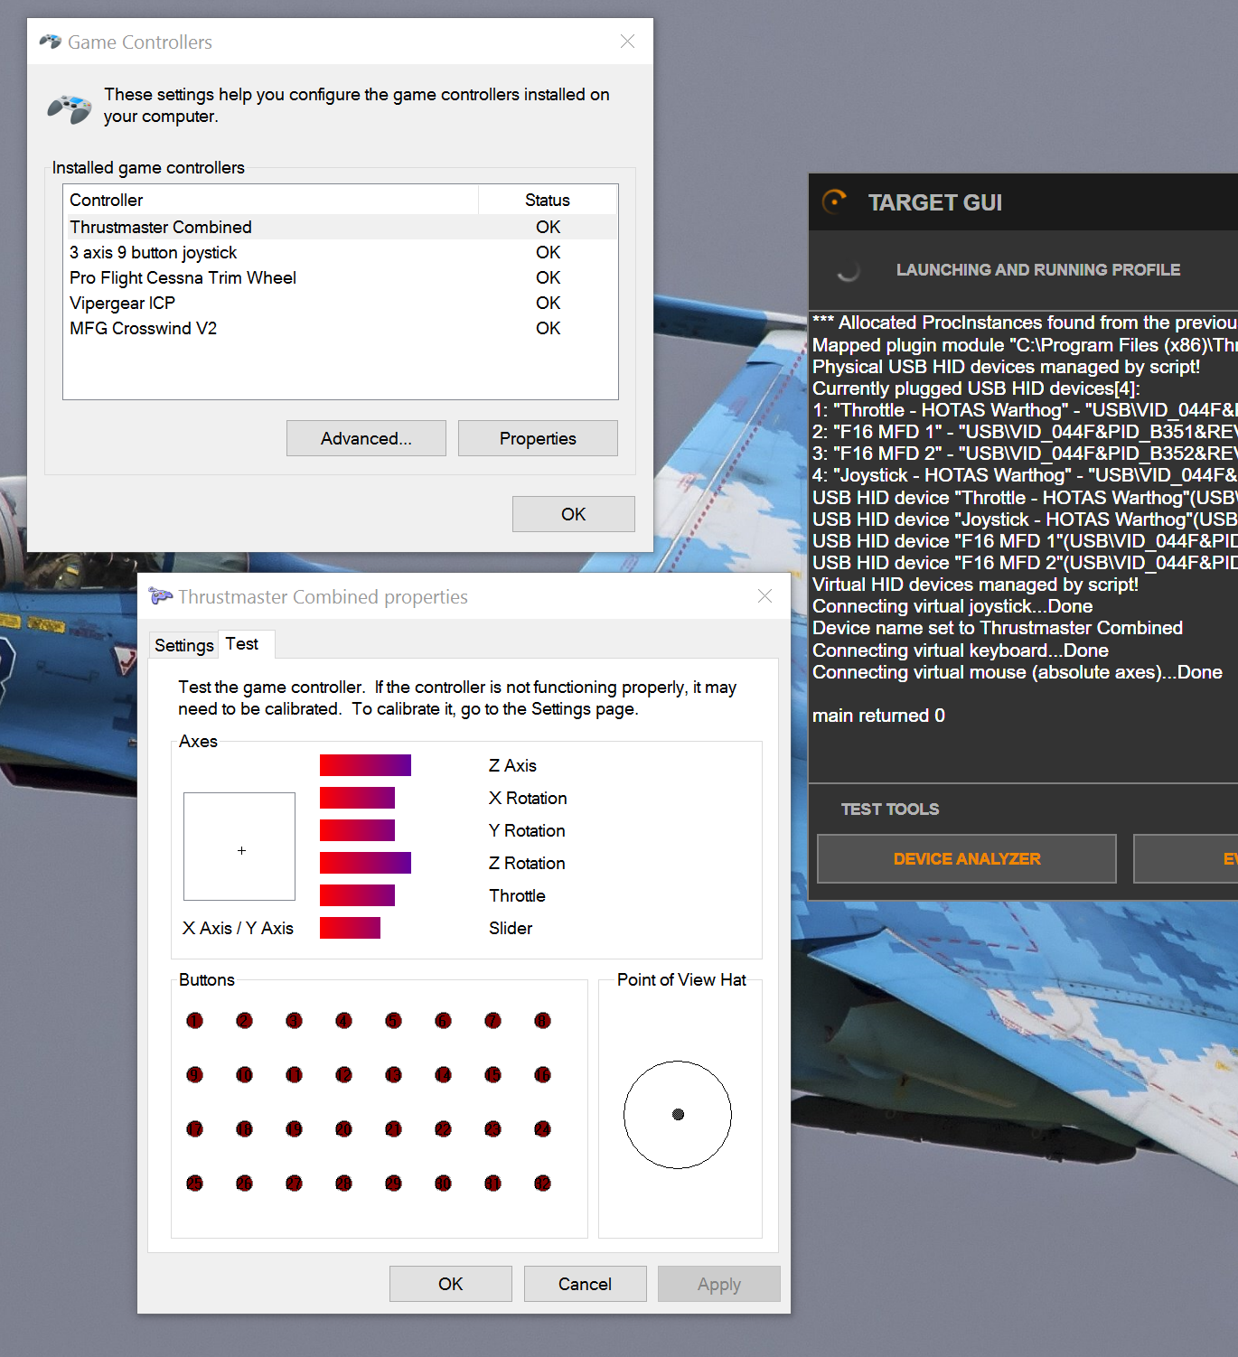Screen dimensions: 1238x1357
Task: Click button indicator 3 in Buttons group
Action: click(x=294, y=1021)
